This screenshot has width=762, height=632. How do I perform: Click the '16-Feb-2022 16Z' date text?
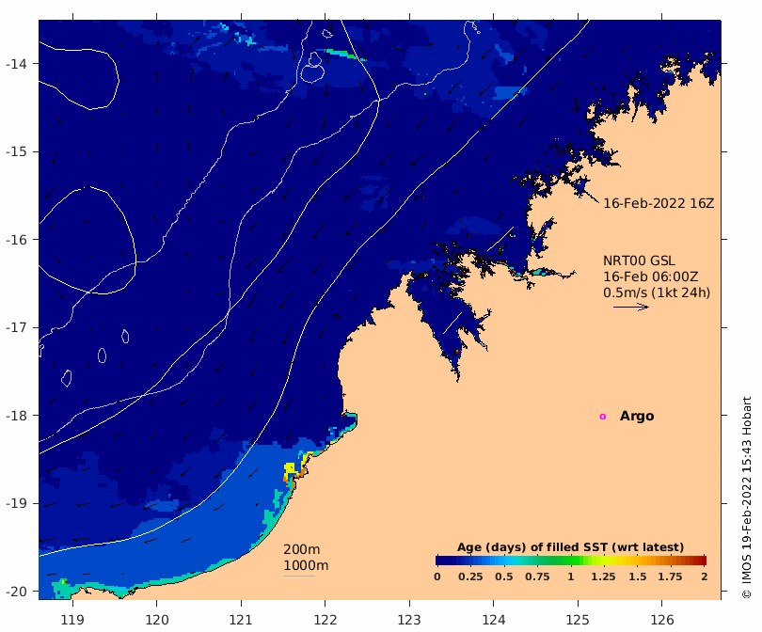tap(659, 203)
